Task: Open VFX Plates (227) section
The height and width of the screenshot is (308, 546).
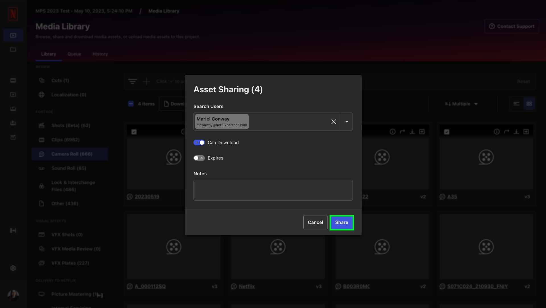Action: point(70,263)
